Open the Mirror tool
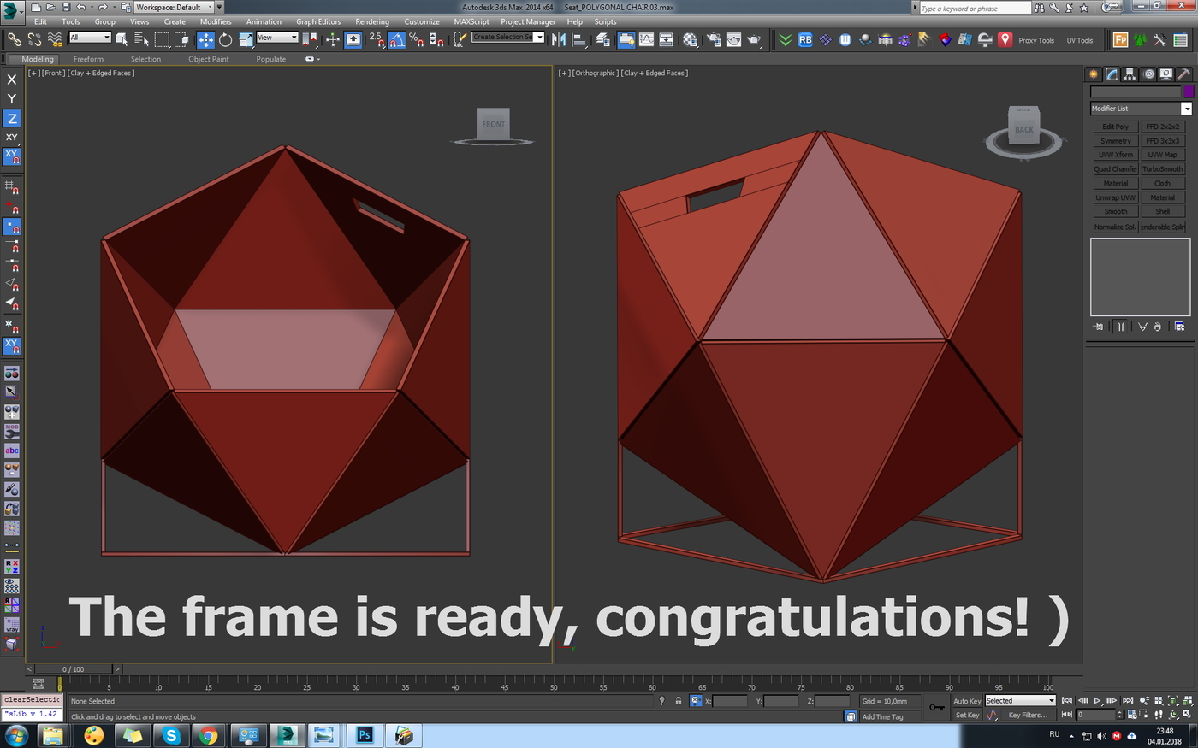Image resolution: width=1198 pixels, height=748 pixels. pos(560,39)
